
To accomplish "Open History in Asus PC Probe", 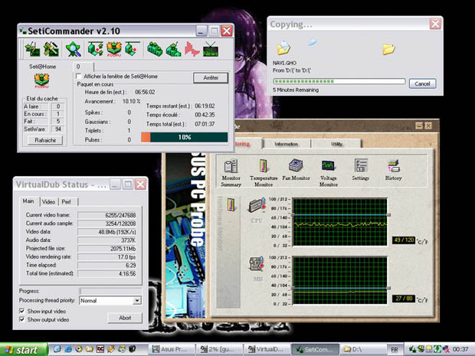I will (393, 170).
